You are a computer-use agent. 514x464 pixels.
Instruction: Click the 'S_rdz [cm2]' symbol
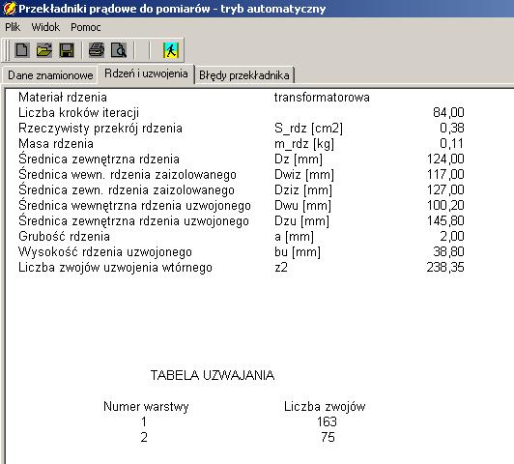click(308, 129)
